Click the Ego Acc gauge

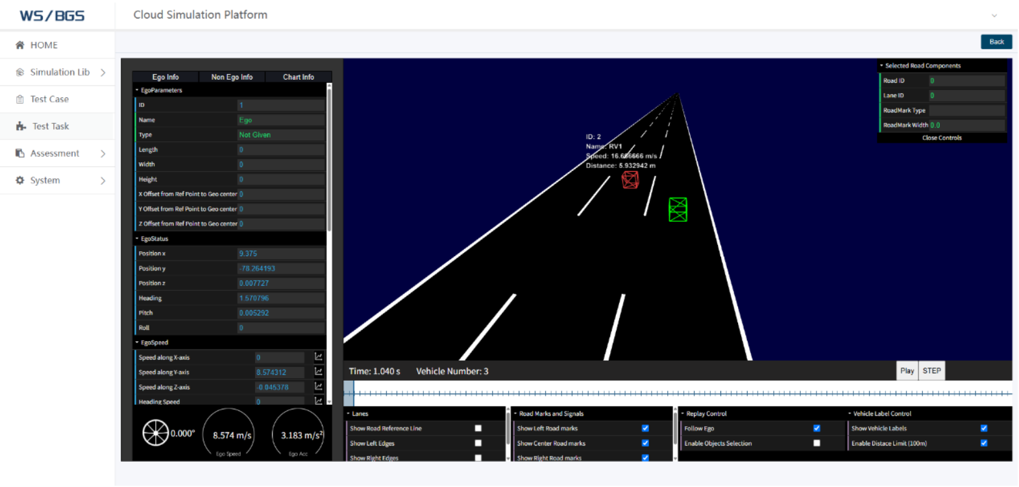298,434
